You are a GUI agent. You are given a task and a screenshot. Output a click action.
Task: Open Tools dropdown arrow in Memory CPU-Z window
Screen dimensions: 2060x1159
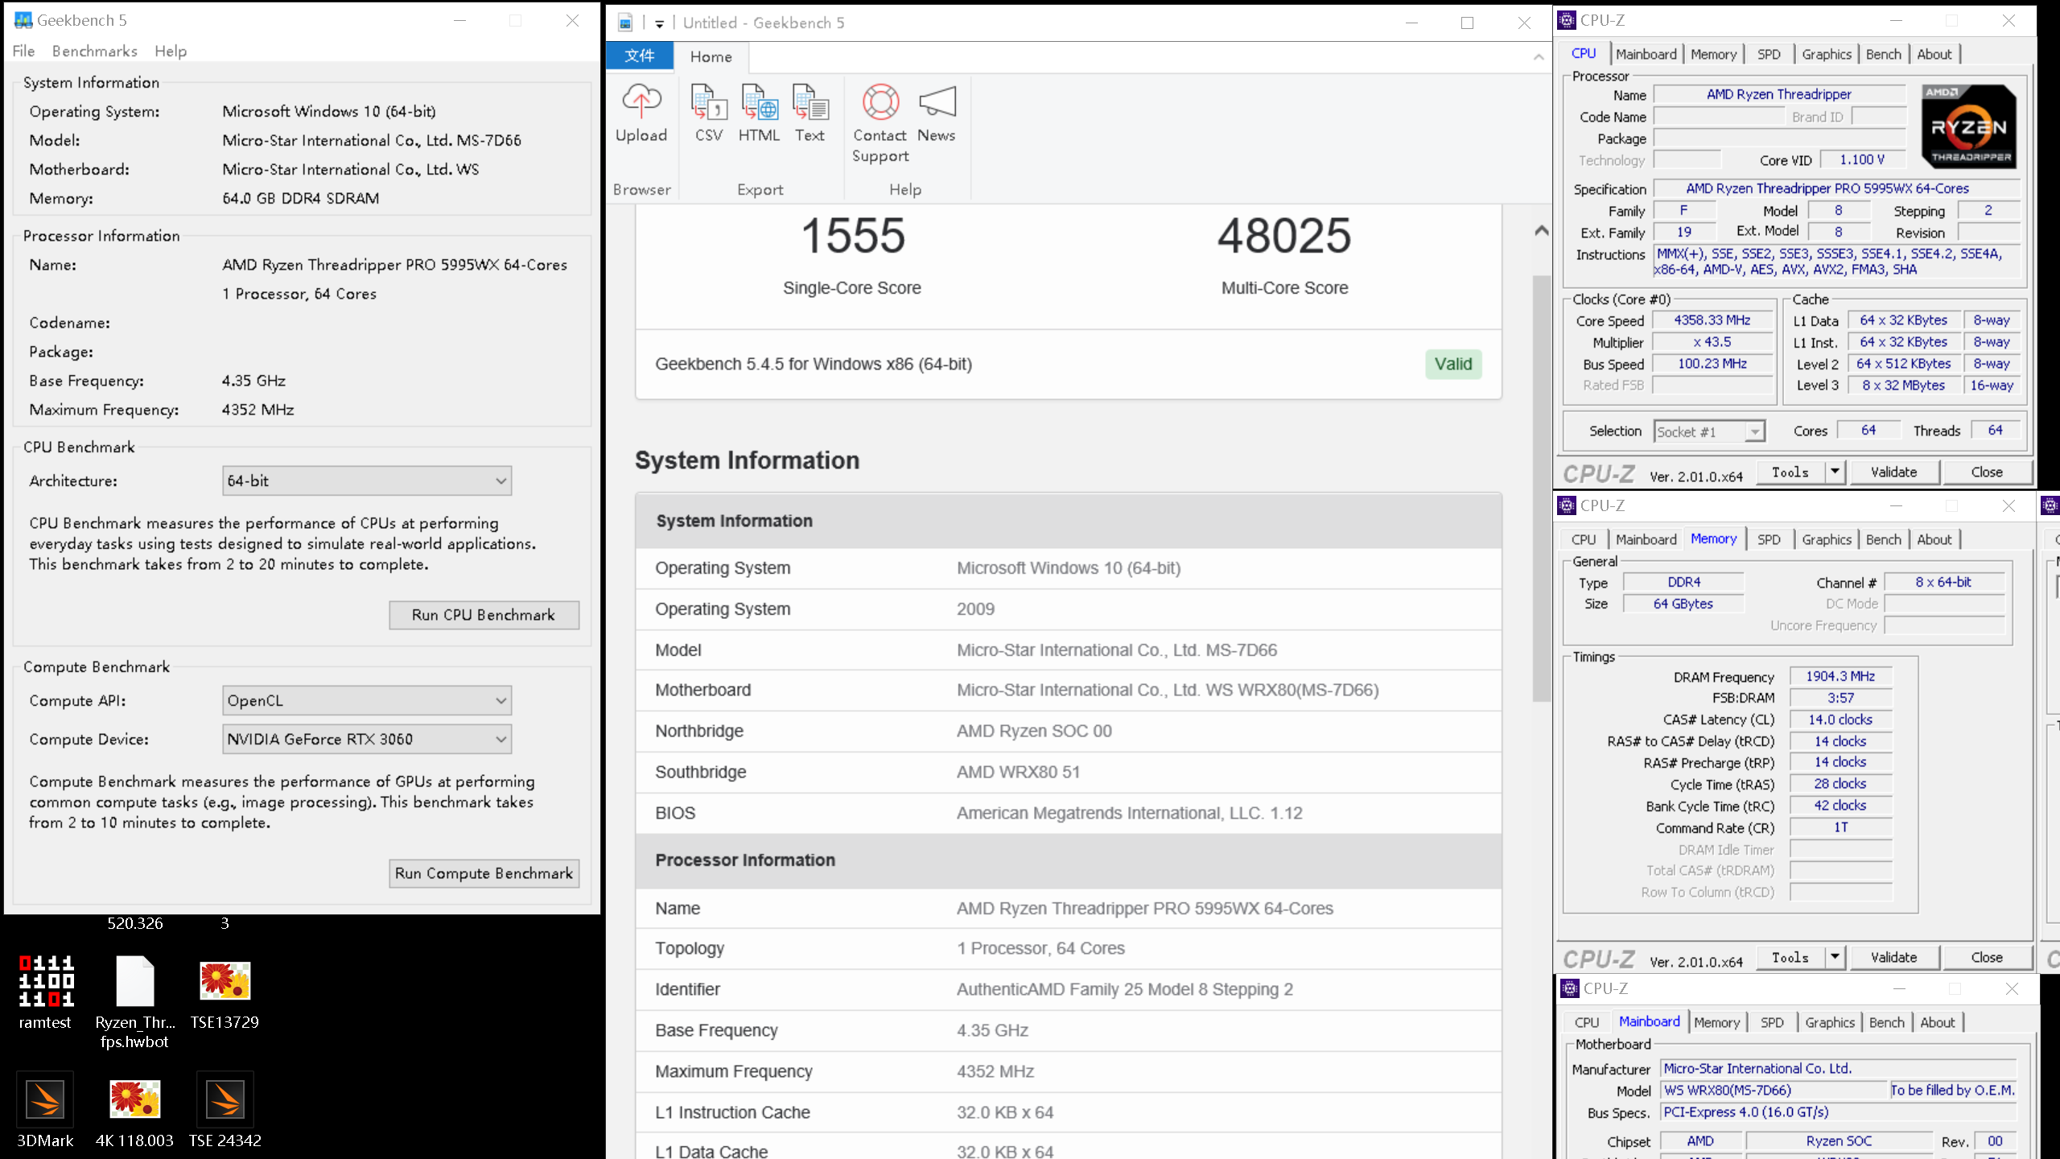(x=1835, y=958)
